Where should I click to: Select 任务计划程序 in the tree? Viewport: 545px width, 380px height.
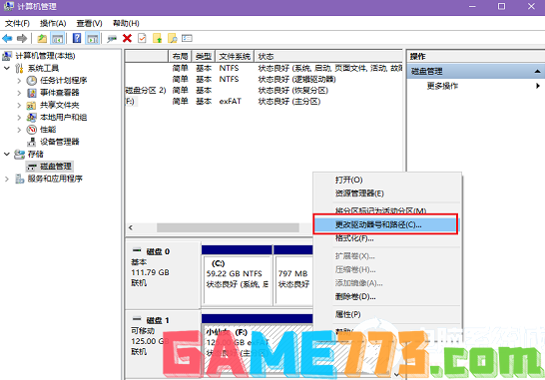coord(63,81)
